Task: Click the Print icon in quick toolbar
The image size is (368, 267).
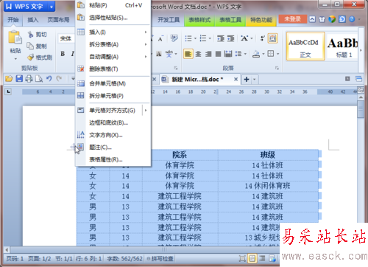Action: click(x=29, y=79)
